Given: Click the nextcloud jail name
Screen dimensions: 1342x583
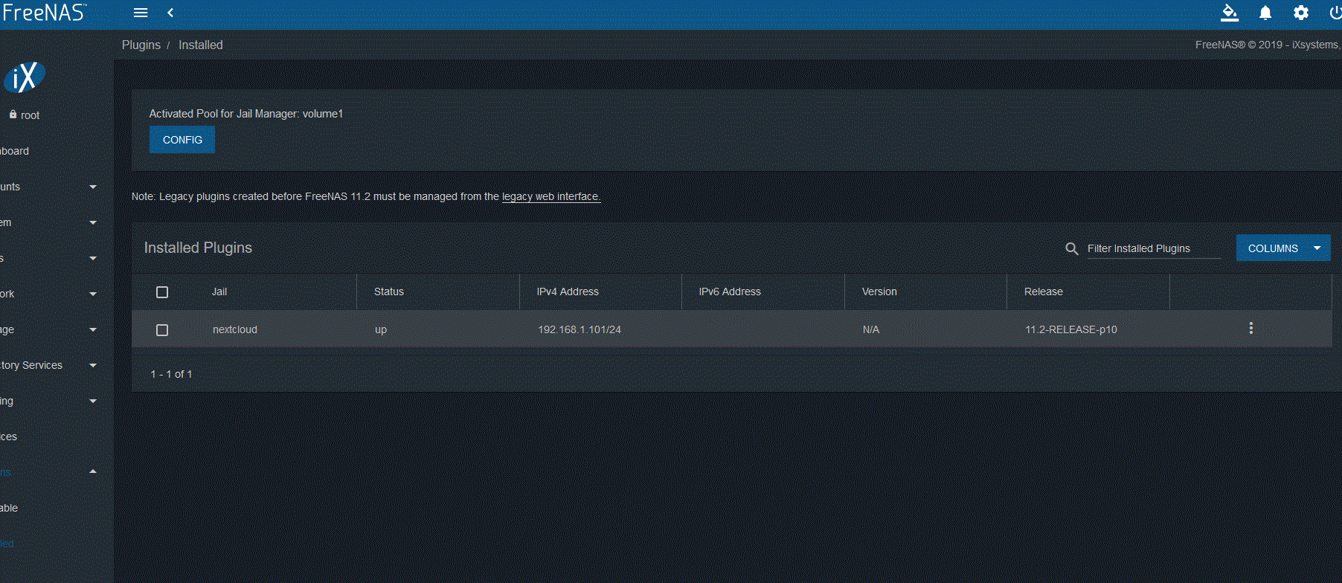Looking at the screenshot, I should click(x=235, y=329).
